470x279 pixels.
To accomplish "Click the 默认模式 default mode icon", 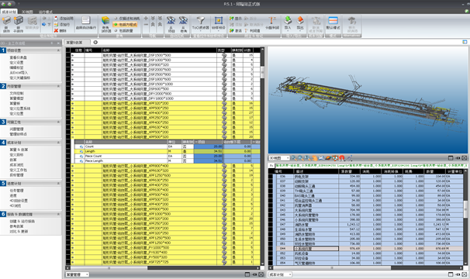I will coord(333,20).
